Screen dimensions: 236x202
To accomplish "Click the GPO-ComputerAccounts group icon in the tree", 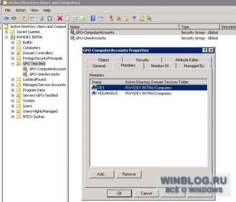I will click(25, 69).
